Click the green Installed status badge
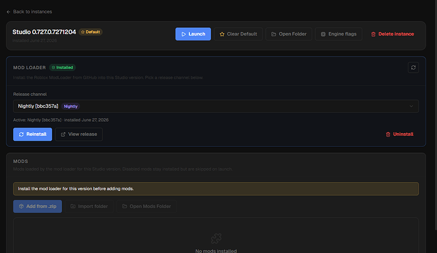Viewport: 437px width, 253px height. [x=63, y=67]
